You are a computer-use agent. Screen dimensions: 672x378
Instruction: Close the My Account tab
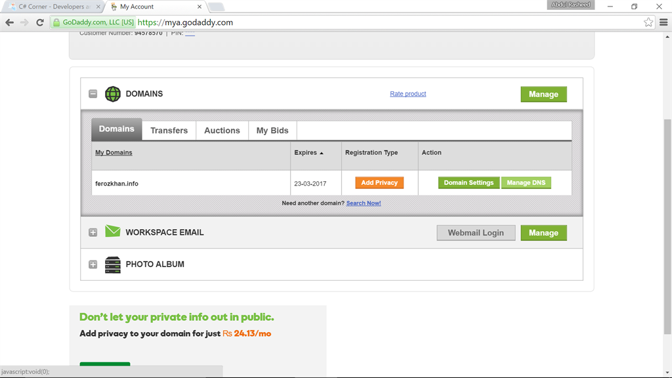[x=199, y=7]
